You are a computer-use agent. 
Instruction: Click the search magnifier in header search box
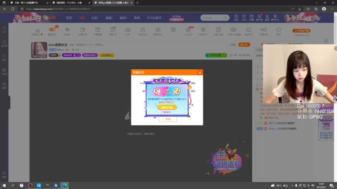(225, 18)
